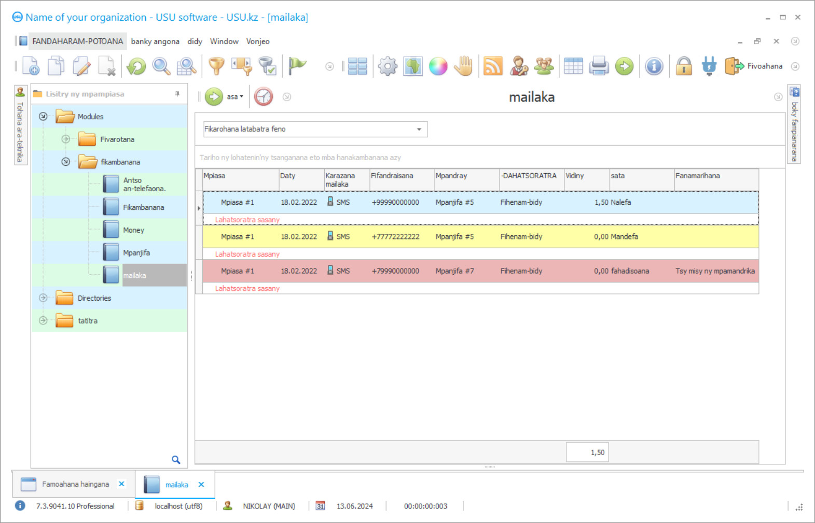The image size is (815, 523).
Task: Pin the Lisitry ny mpampiasa panel
Action: click(x=177, y=94)
